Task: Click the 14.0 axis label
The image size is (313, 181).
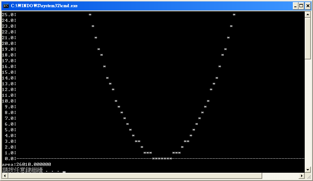Action: point(8,78)
